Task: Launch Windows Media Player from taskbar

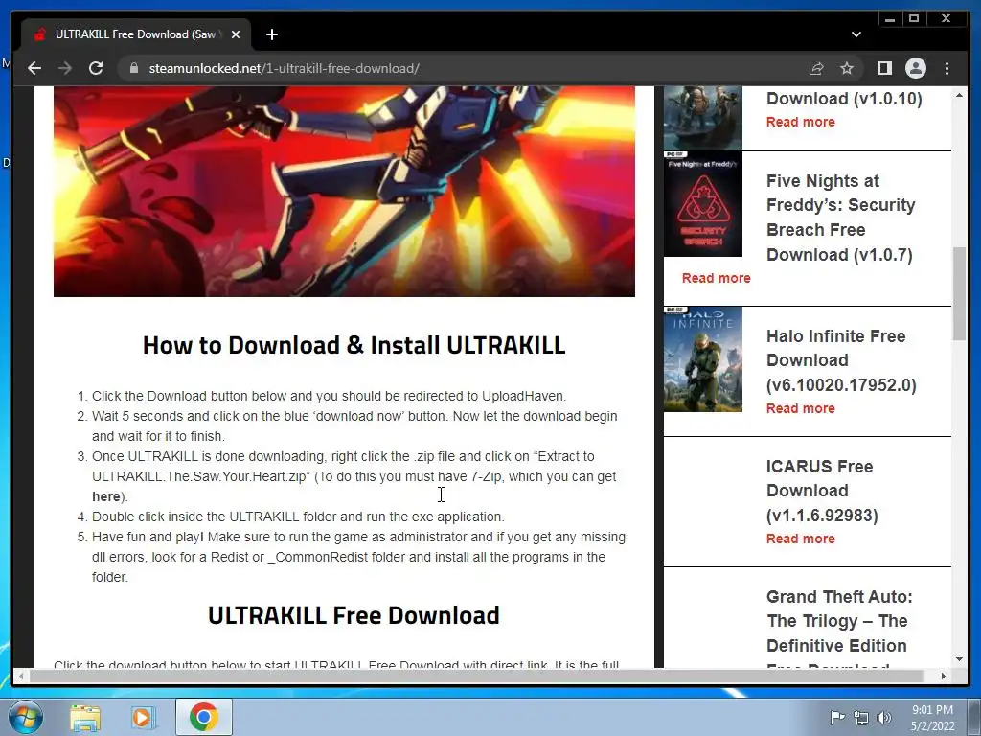Action: tap(143, 718)
